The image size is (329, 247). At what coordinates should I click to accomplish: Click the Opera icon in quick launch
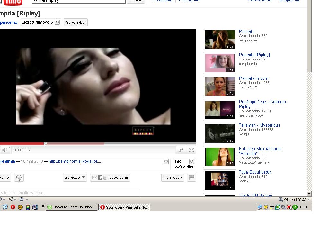click(x=13, y=207)
